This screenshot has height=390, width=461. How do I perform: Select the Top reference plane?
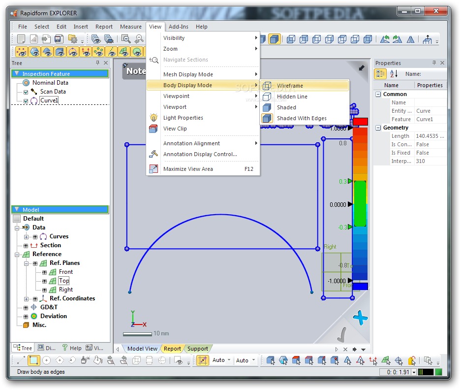point(64,281)
